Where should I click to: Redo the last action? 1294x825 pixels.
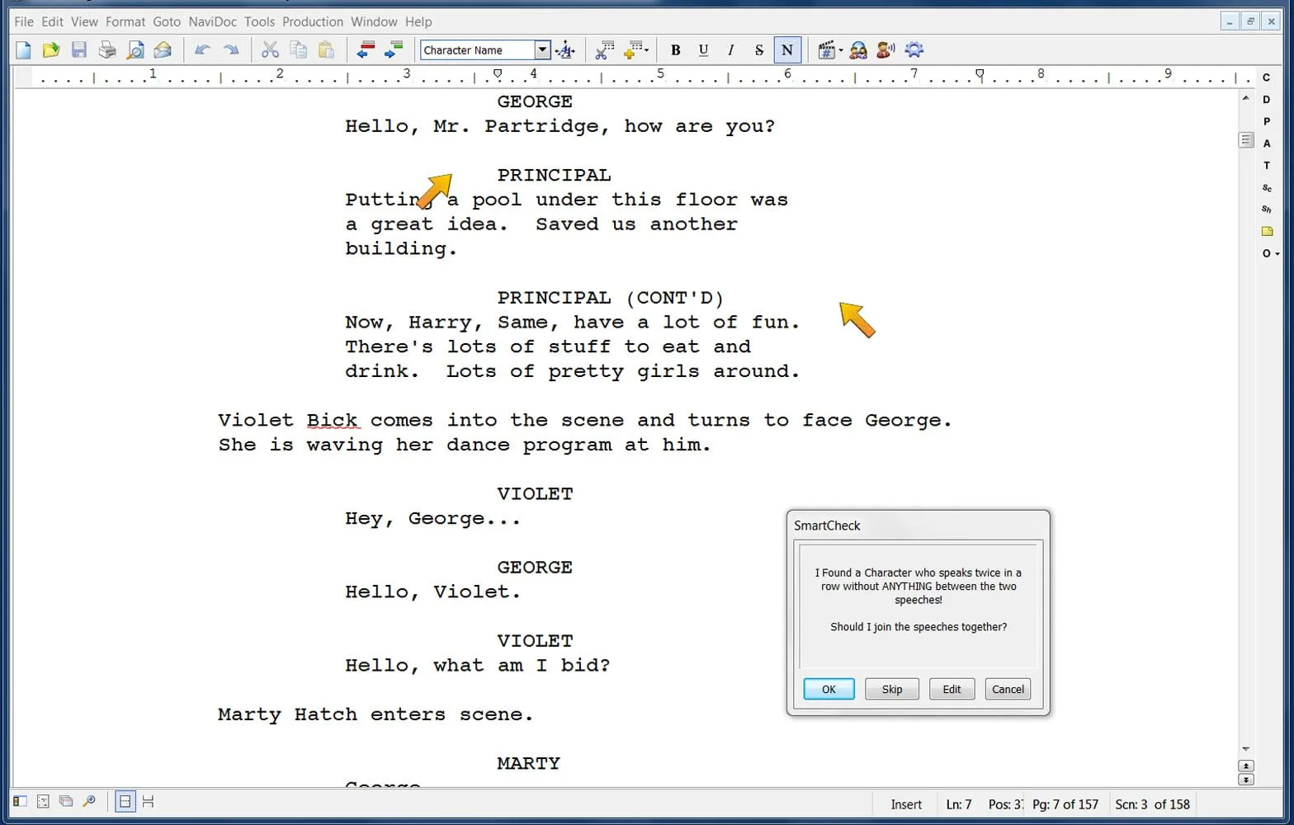click(x=231, y=50)
